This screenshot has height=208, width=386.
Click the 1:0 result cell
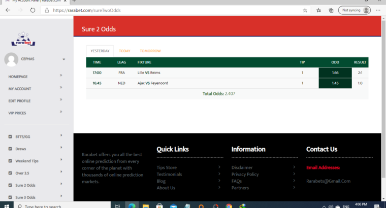(360, 83)
